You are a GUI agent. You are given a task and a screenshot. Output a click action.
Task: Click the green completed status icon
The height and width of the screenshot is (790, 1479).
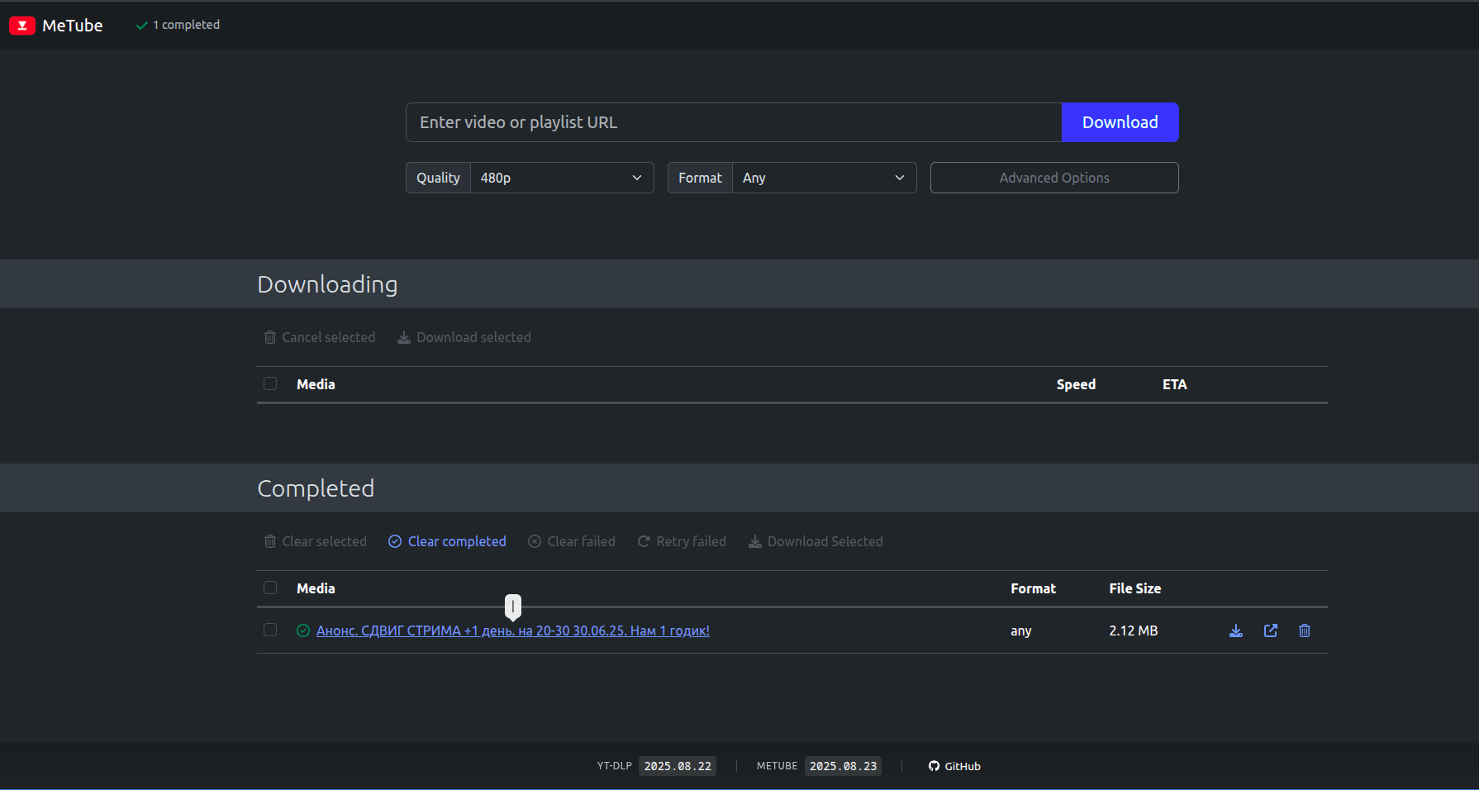pos(303,631)
